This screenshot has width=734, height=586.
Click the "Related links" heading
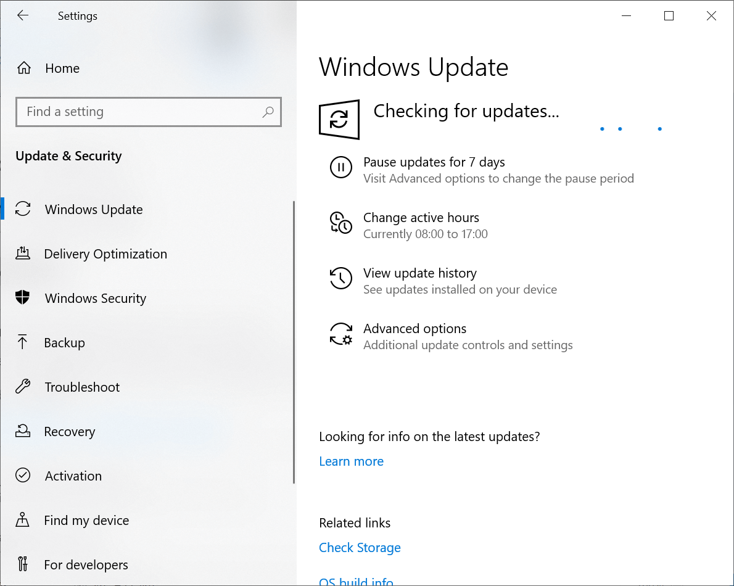point(355,523)
